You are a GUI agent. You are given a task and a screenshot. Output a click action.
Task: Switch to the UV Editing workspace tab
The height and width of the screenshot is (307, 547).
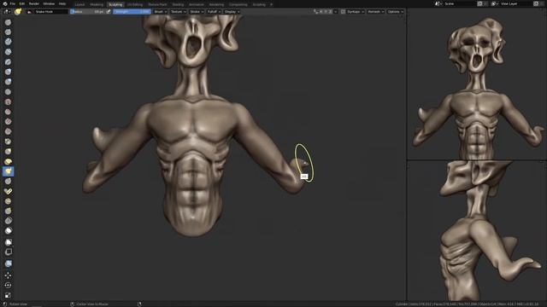pos(135,4)
